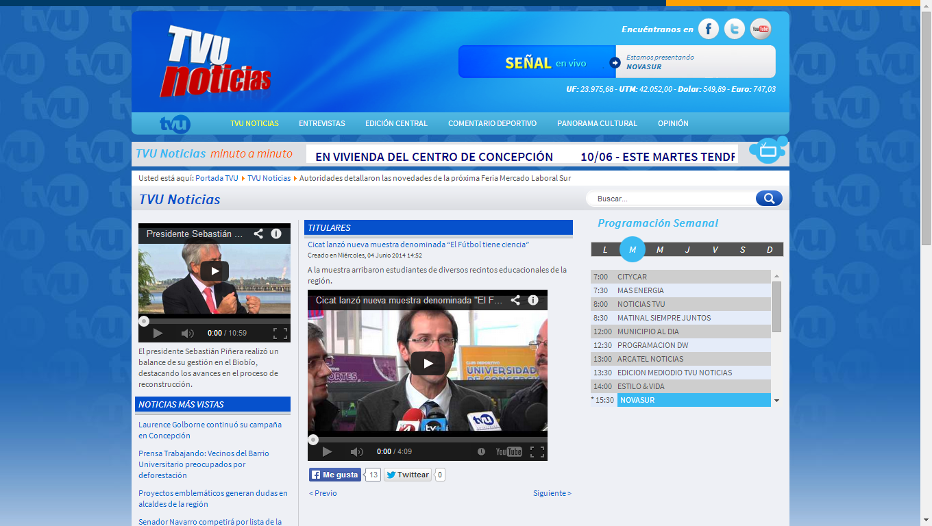Open COMENTARIO DEPORTIVO menu item
Image resolution: width=932 pixels, height=526 pixels.
pos(492,124)
